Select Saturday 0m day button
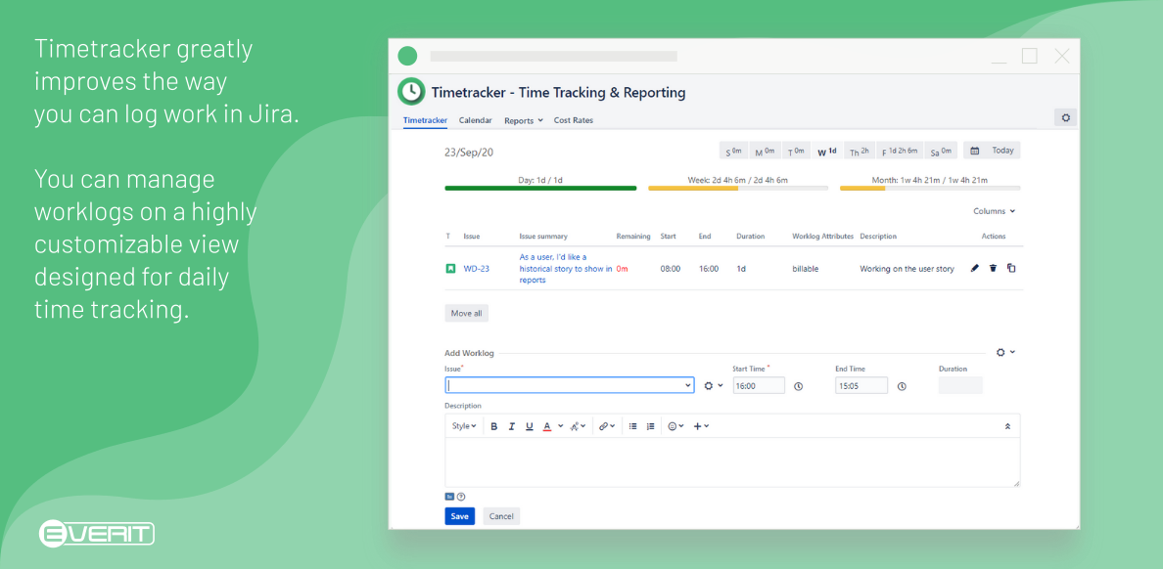Screen dimensions: 1163x569 tap(941, 151)
